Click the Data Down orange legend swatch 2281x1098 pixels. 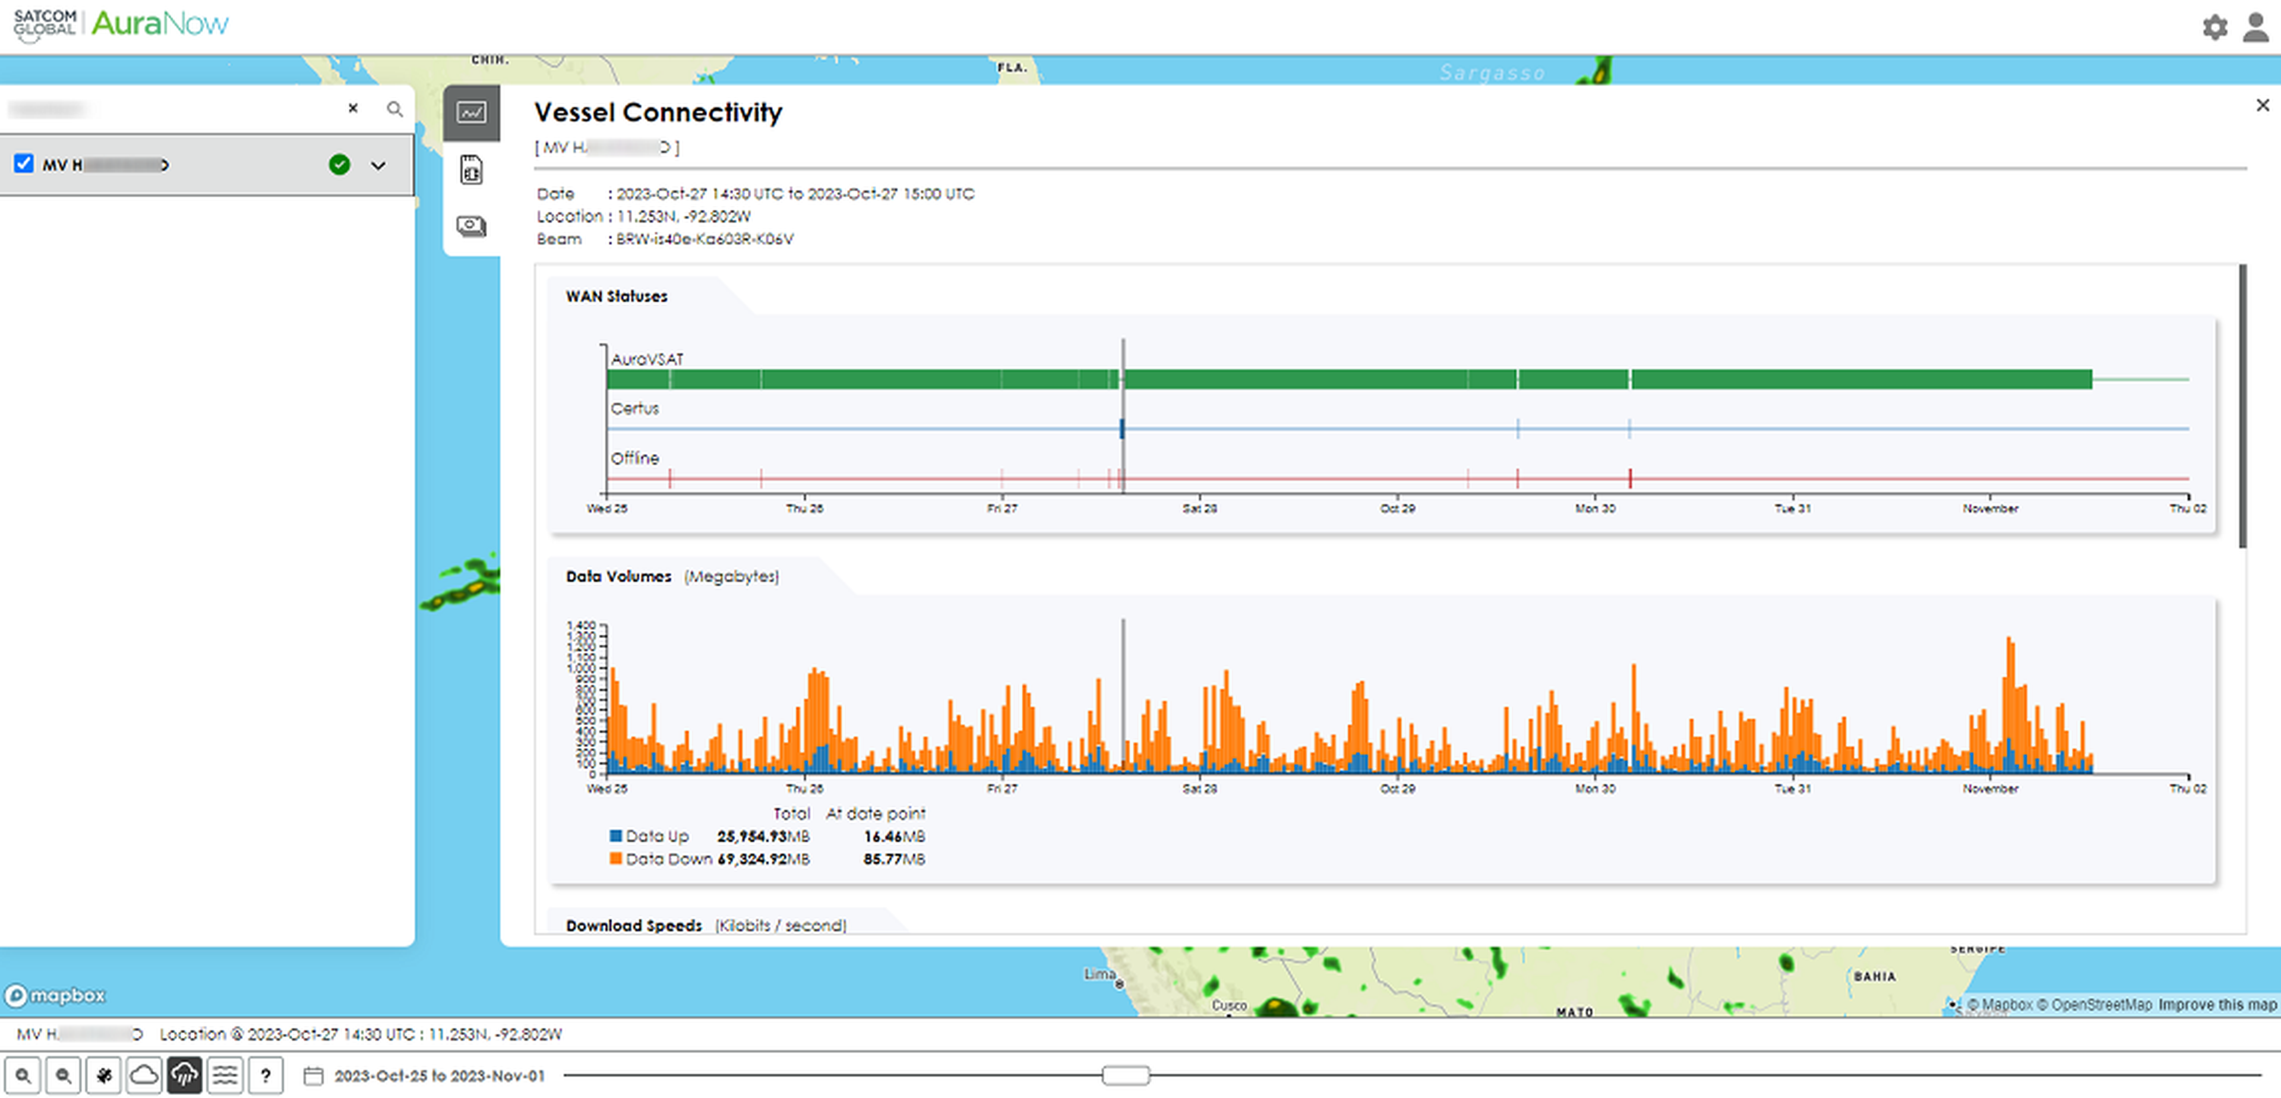click(615, 858)
